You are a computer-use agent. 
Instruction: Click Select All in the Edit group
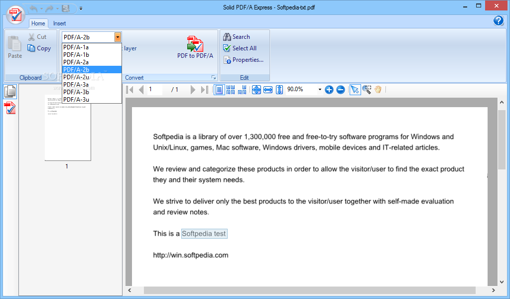240,48
